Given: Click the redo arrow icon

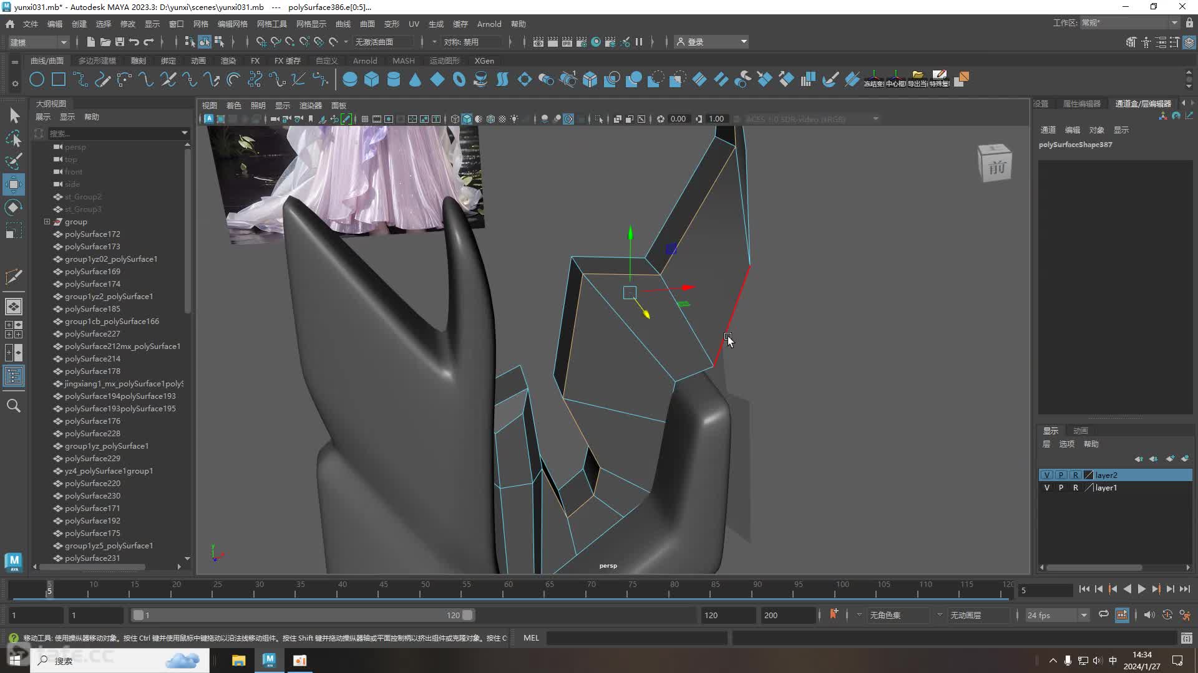Looking at the screenshot, I should (149, 42).
